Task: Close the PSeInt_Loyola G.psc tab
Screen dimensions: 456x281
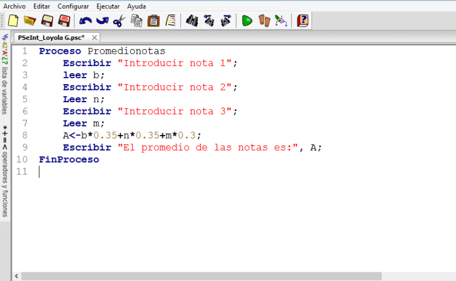Action: (x=95, y=37)
